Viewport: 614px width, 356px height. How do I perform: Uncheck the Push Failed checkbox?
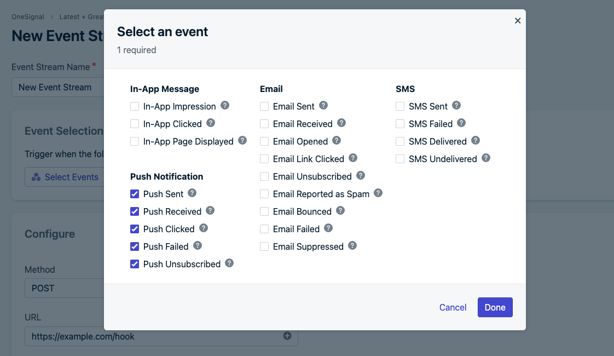point(134,246)
